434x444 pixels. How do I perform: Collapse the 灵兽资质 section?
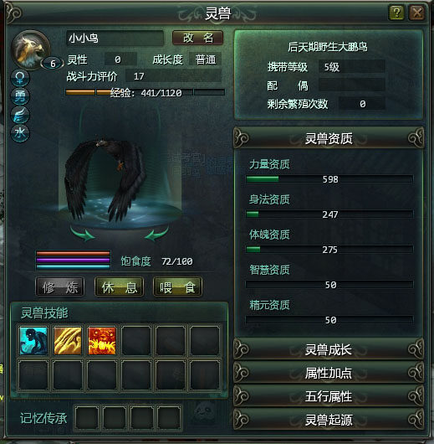pyautogui.click(x=329, y=138)
